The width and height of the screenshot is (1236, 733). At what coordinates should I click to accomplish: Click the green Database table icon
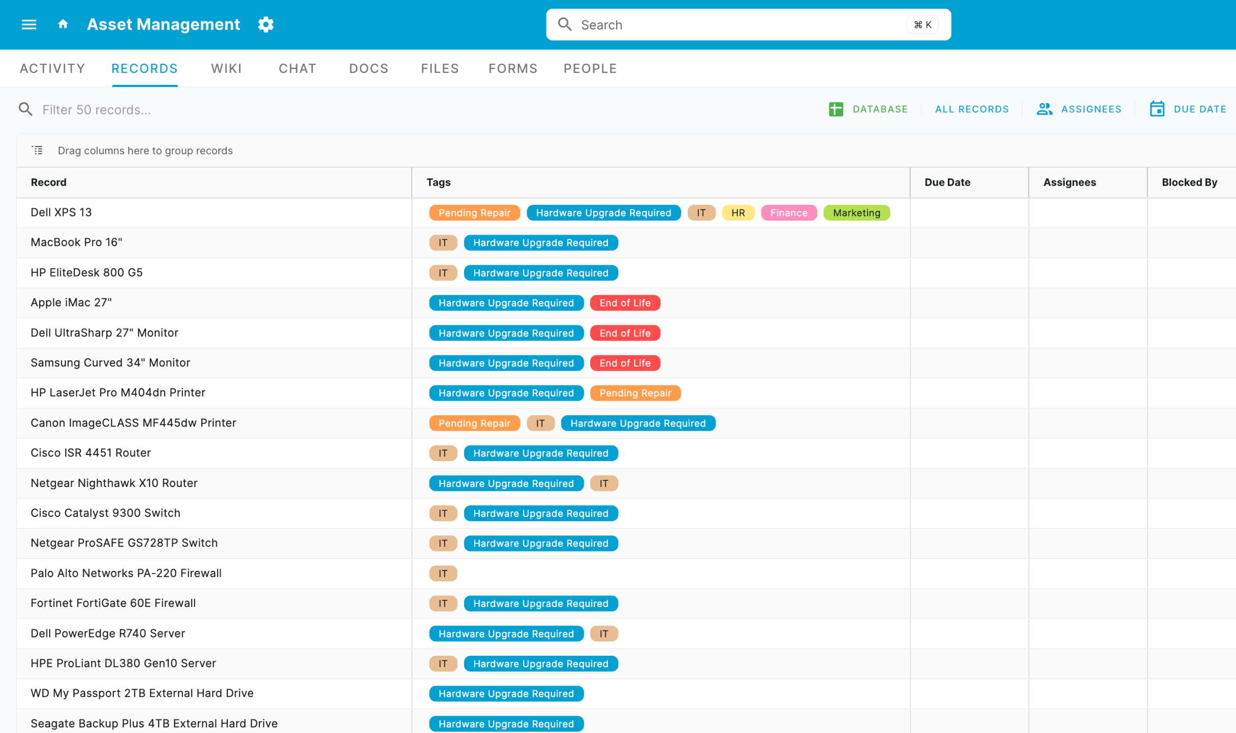[x=836, y=109]
